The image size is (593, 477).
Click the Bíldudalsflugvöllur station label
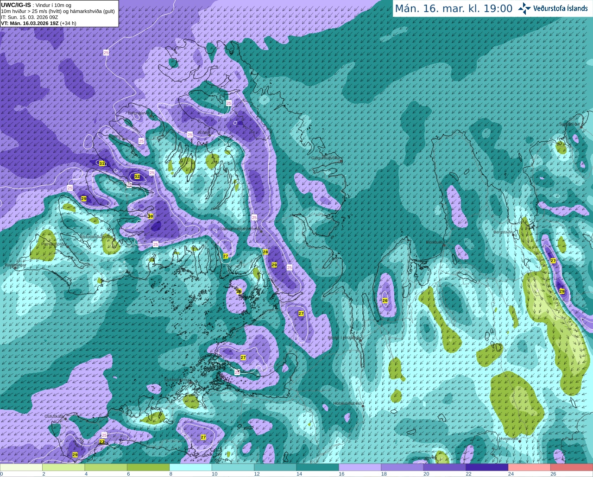96,236
